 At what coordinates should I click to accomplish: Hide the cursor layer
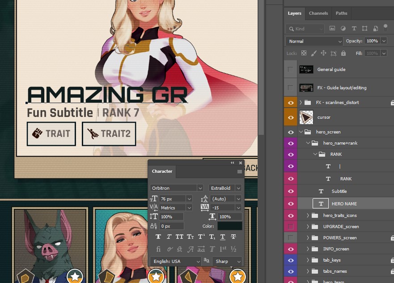coord(291,117)
